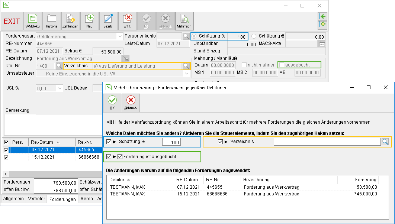Uncheck the row checkbox for 15.12.2021
This screenshot has height=224, width=395.
point(6,158)
